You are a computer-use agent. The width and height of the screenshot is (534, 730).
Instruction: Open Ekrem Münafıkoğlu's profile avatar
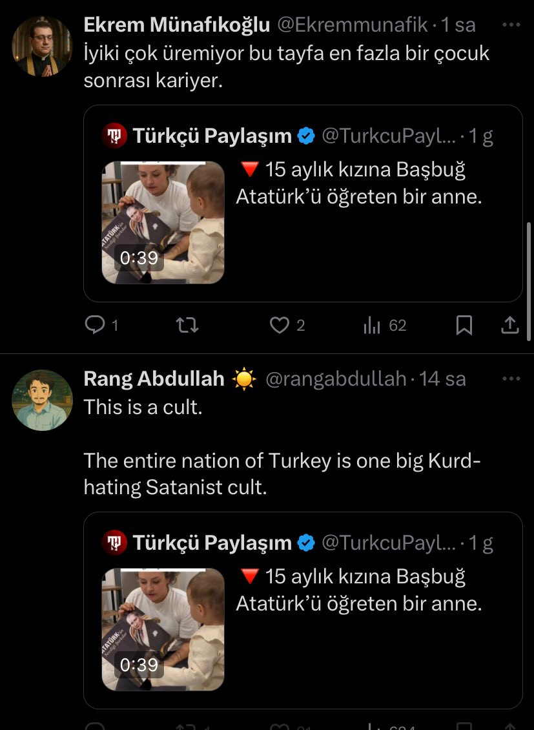pos(42,47)
